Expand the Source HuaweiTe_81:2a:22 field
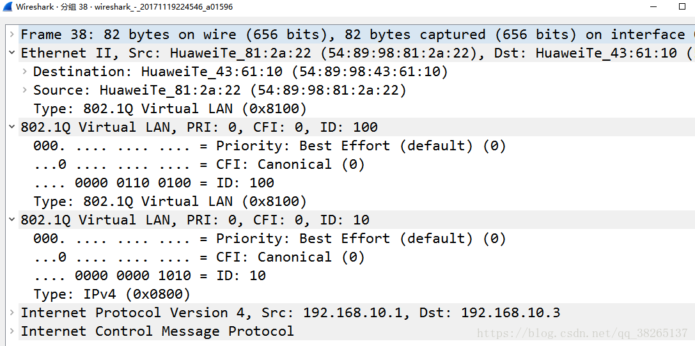The height and width of the screenshot is (346, 695). (x=24, y=90)
